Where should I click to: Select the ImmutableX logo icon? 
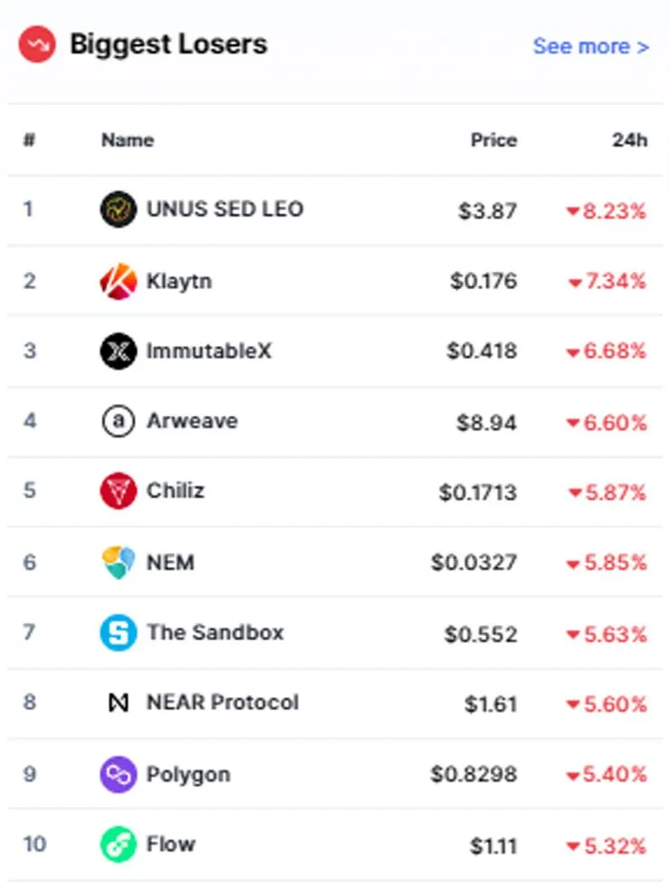119,351
